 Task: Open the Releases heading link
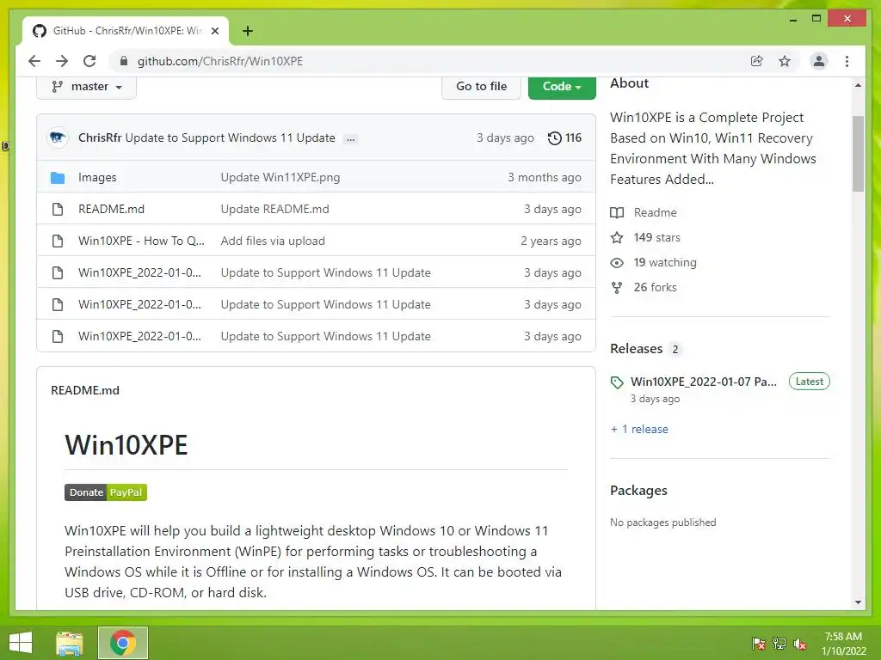pyautogui.click(x=637, y=349)
